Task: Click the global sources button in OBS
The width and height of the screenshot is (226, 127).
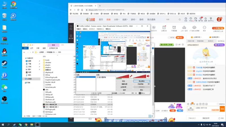Action: pos(124,87)
